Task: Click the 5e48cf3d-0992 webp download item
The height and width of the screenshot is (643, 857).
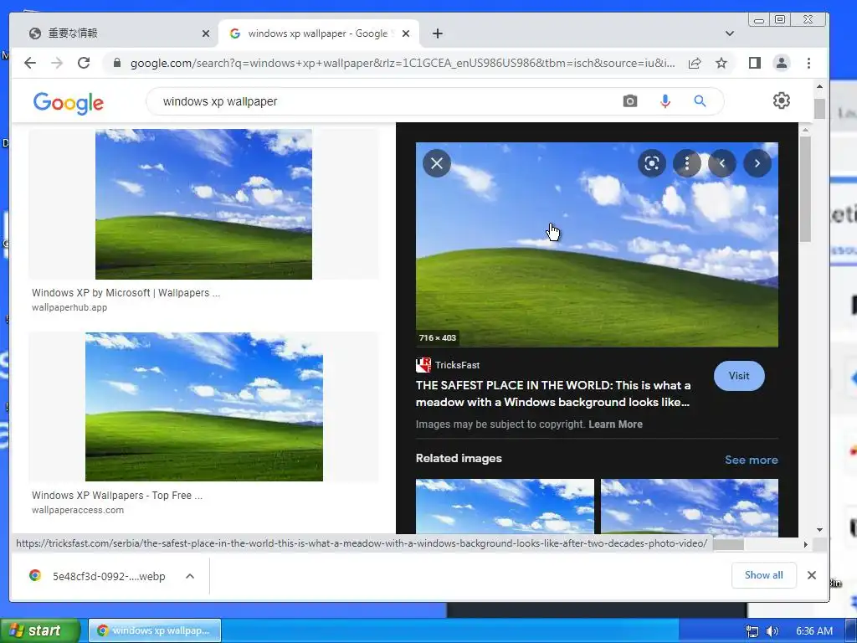Action: 109,576
